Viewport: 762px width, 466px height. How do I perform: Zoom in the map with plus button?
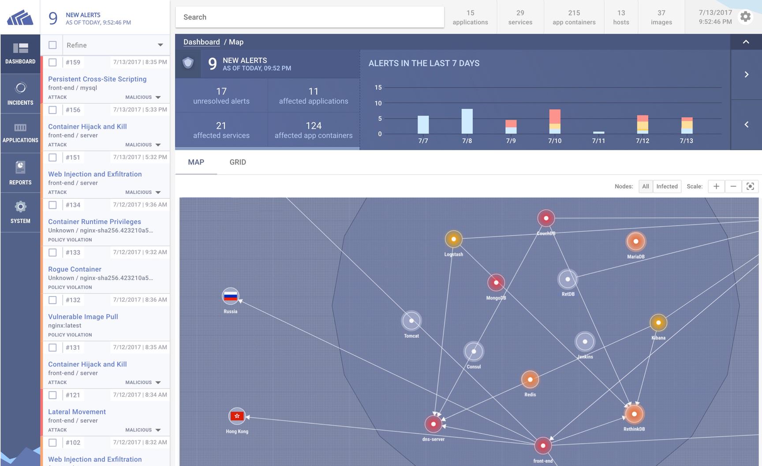coord(716,186)
